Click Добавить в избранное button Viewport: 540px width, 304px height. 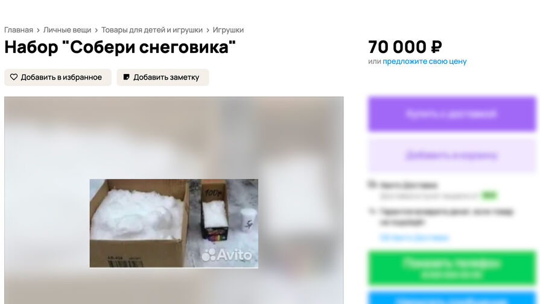pos(58,77)
